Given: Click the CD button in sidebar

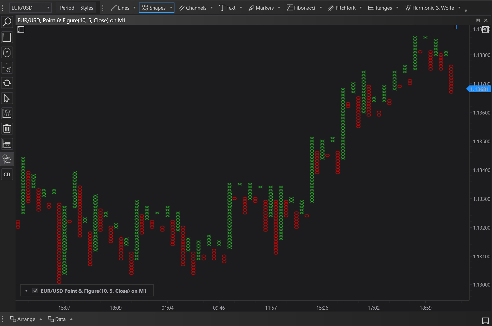Looking at the screenshot, I should coord(7,175).
